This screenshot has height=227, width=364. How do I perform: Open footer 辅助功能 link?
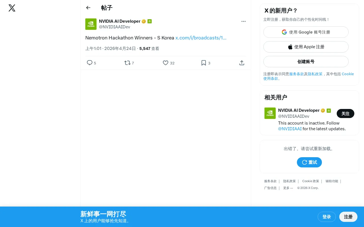[x=332, y=181]
